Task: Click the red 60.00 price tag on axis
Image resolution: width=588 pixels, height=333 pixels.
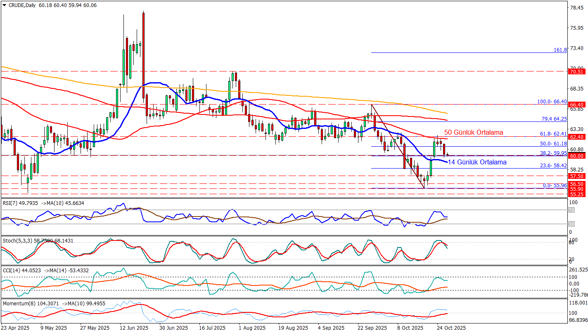Action: point(576,156)
